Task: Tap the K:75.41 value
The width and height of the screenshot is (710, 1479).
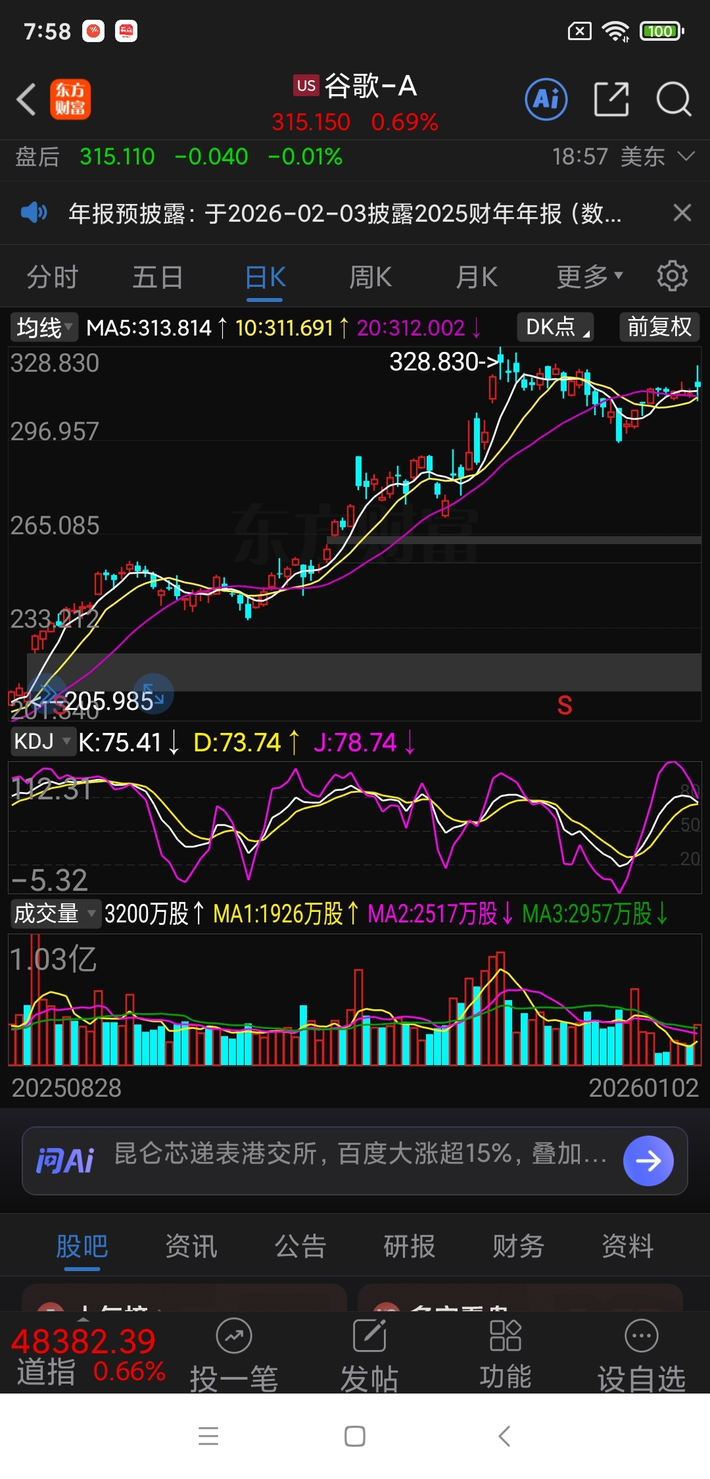Action: (120, 742)
